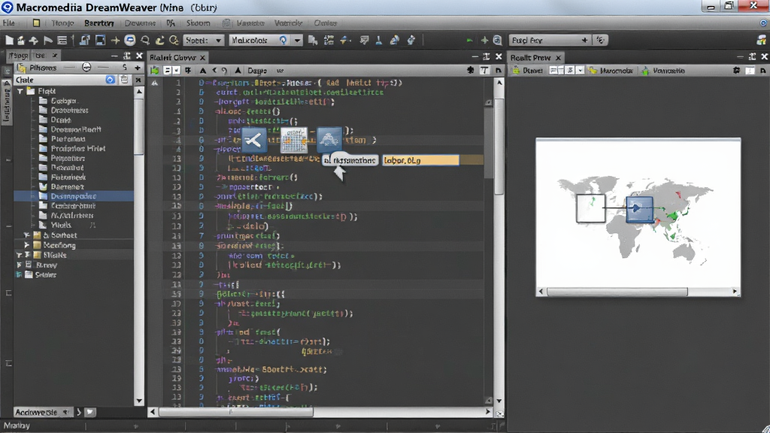Click the green plus icon in the main toolbar
The width and height of the screenshot is (770, 433).
click(484, 41)
